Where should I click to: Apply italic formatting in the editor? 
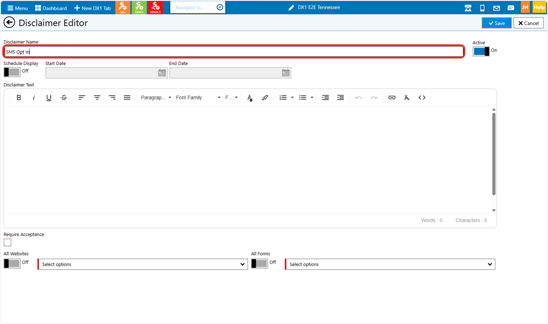click(x=34, y=97)
